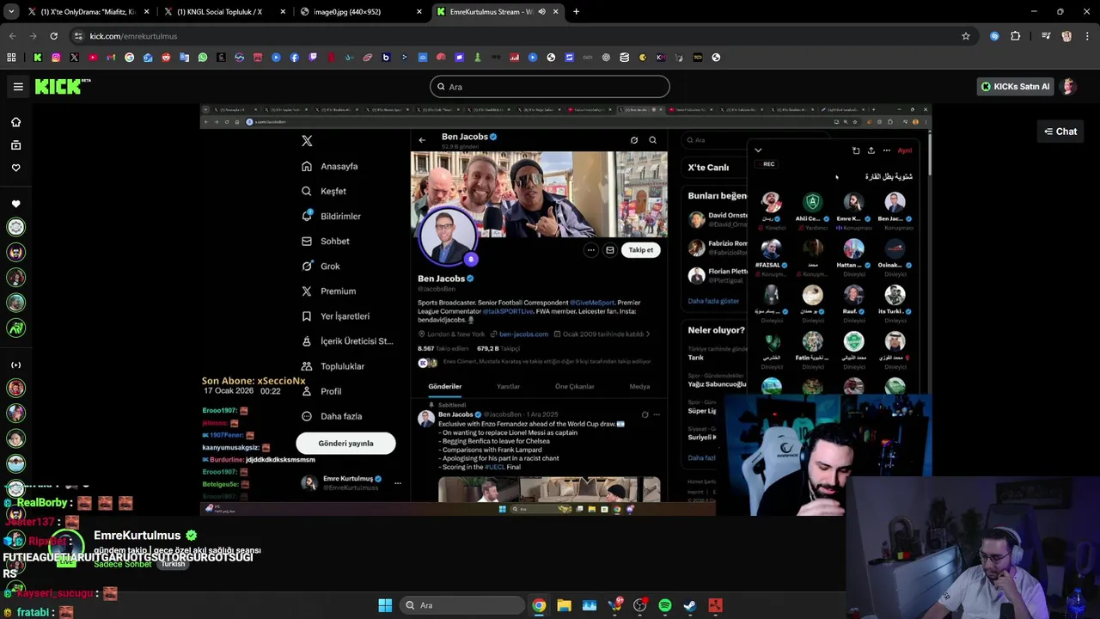Open Facebook bookmark icon
Screen dimensions: 1100x619
point(294,58)
